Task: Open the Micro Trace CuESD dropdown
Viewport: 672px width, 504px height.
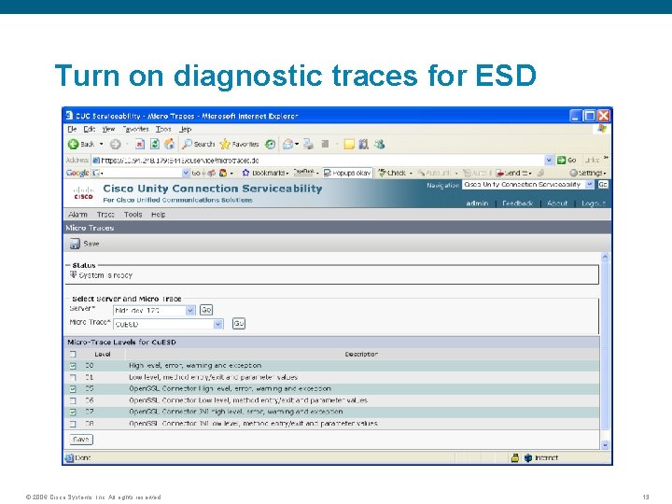Action: (x=218, y=324)
